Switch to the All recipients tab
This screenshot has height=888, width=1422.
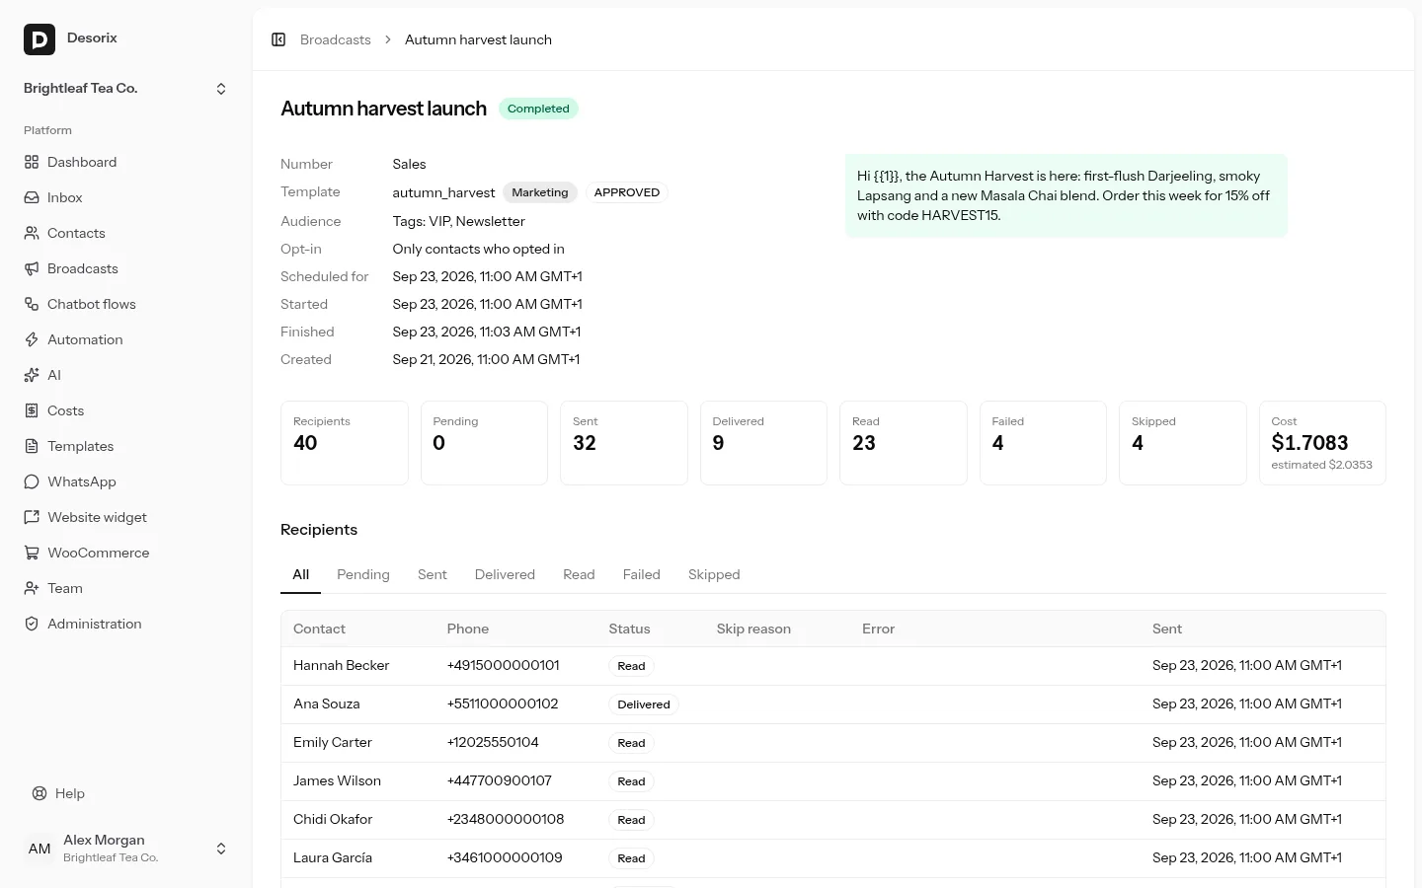300,575
